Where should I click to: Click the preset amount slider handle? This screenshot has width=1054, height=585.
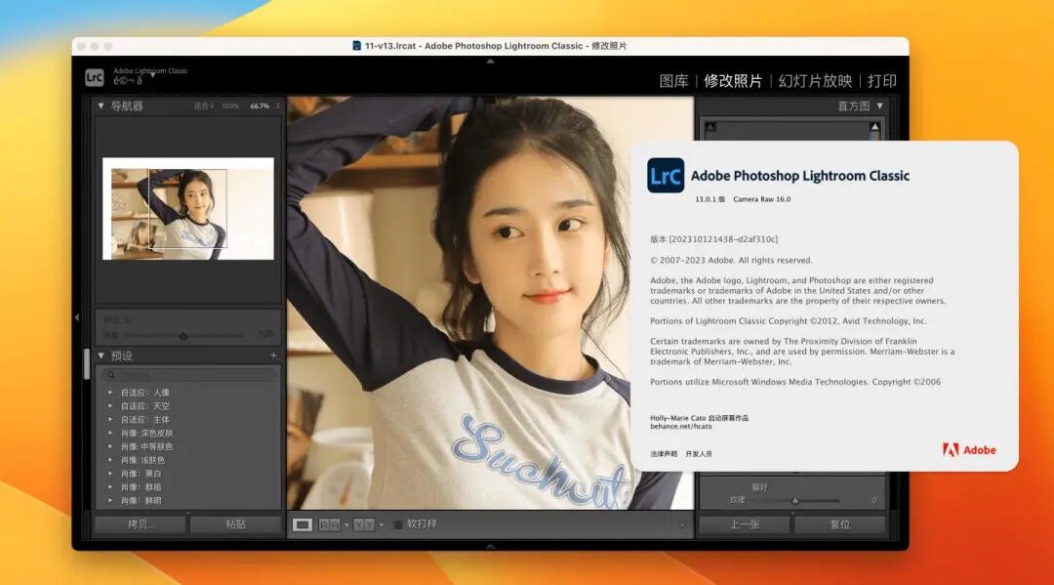tap(182, 336)
